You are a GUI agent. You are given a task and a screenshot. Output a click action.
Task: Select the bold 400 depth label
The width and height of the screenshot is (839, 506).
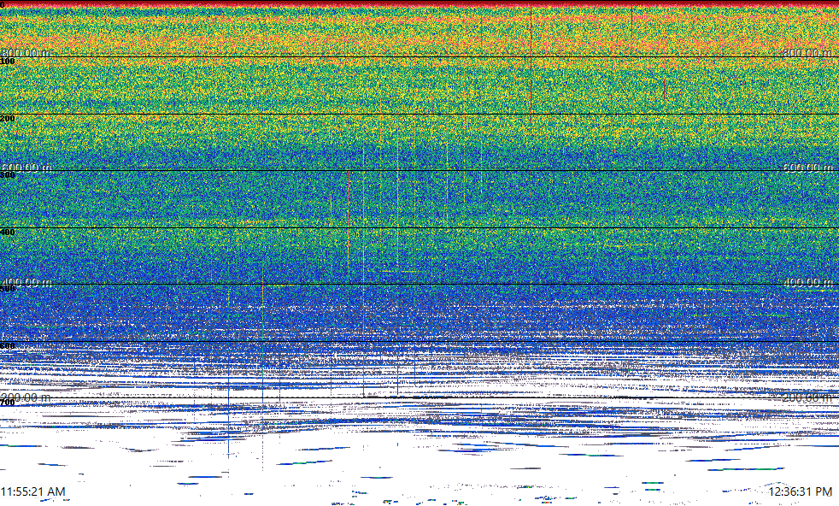[8, 232]
